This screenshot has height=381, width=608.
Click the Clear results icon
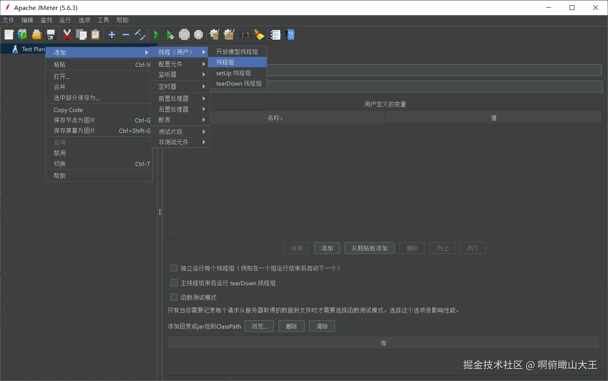point(215,35)
